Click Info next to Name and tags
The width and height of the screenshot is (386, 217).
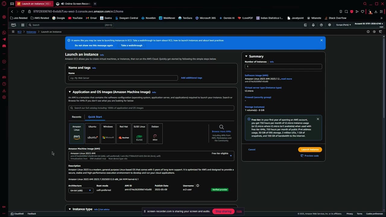pyautogui.click(x=94, y=68)
